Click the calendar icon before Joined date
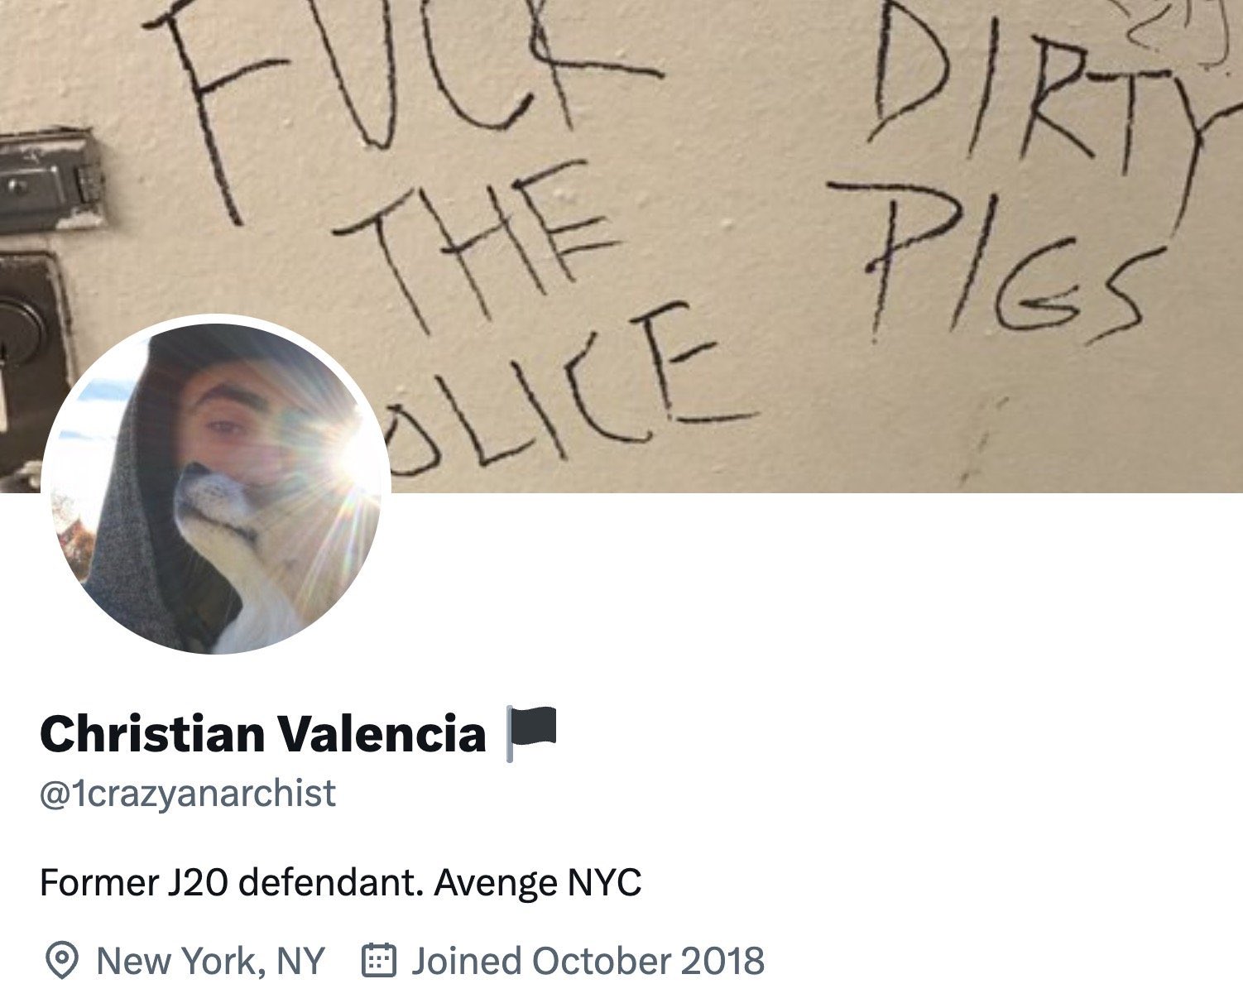This screenshot has width=1243, height=1003. pos(380,961)
